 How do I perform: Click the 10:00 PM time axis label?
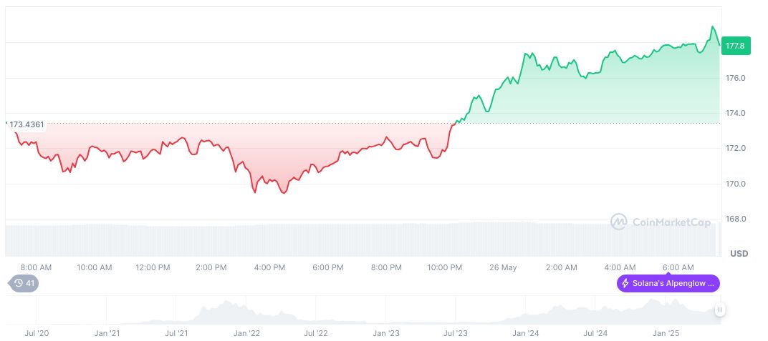click(445, 267)
